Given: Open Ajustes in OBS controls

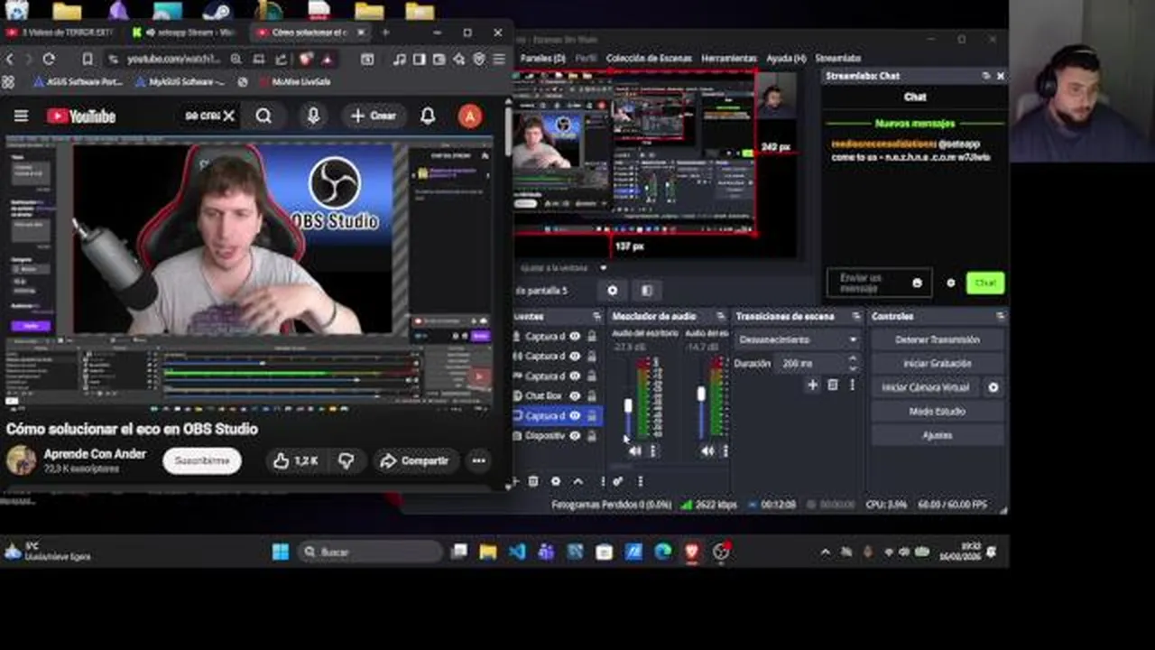Looking at the screenshot, I should coord(937,435).
